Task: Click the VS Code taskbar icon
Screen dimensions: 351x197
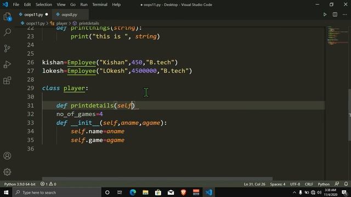Action: pyautogui.click(x=208, y=192)
